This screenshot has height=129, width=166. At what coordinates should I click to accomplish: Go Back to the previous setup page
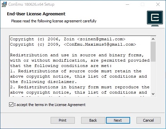(x=93, y=120)
